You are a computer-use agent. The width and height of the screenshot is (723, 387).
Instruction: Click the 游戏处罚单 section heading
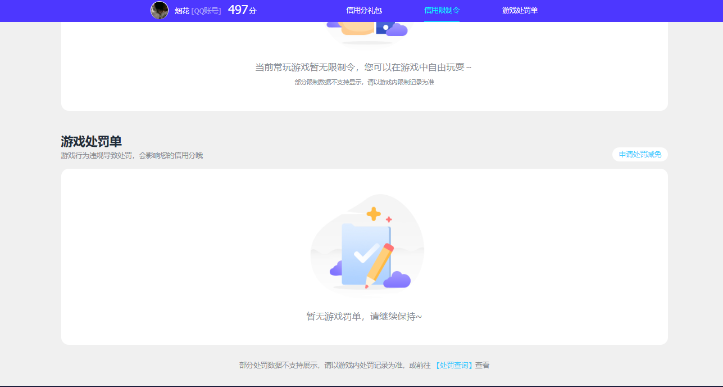pyautogui.click(x=91, y=142)
